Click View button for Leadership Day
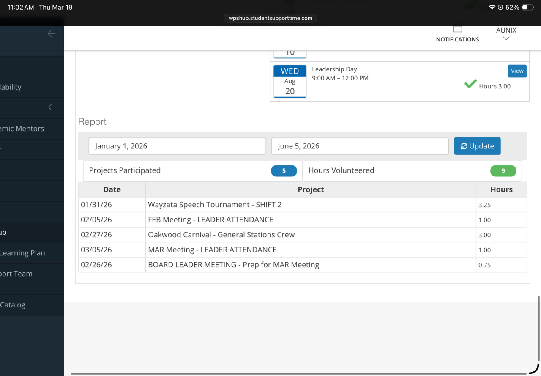 (517, 71)
